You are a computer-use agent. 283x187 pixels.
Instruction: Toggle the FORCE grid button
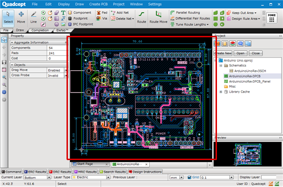tap(272, 18)
